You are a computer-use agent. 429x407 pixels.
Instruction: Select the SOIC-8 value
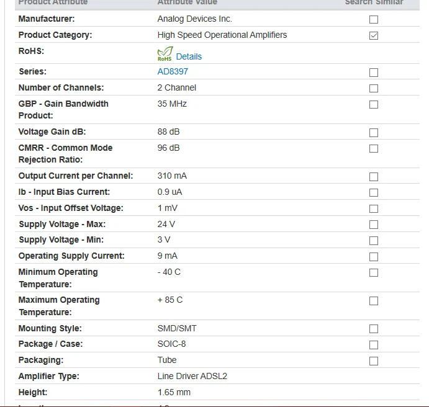pyautogui.click(x=171, y=344)
